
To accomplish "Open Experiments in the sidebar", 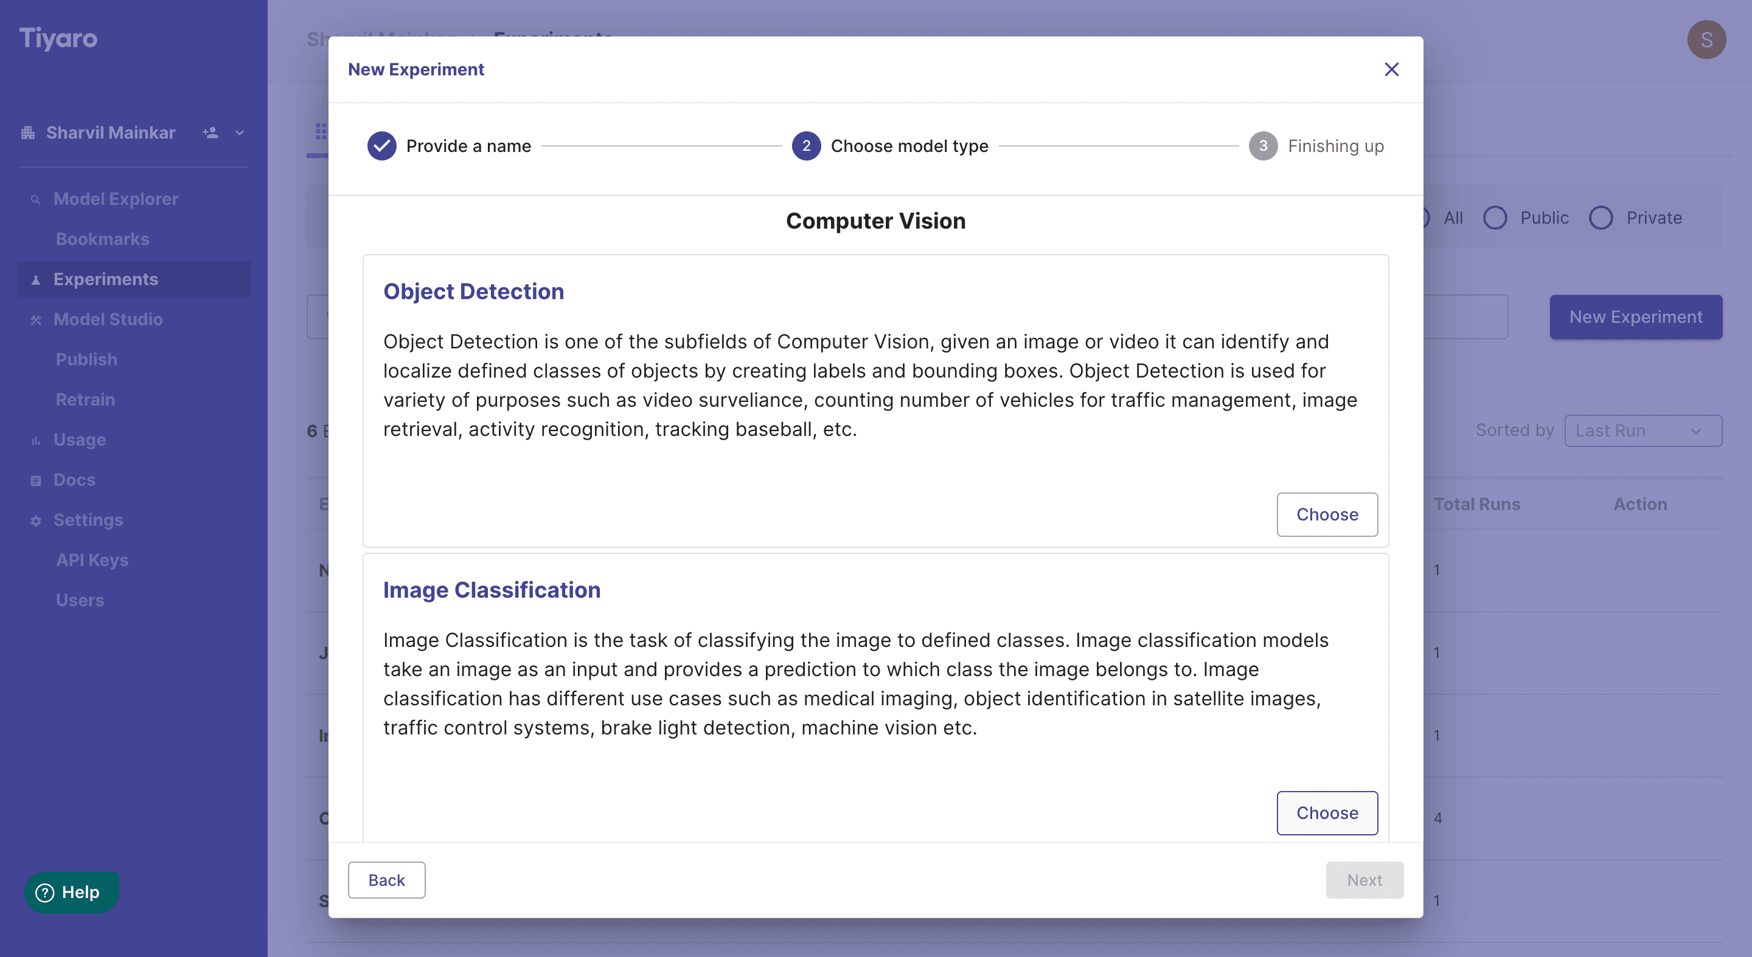I will pos(134,279).
